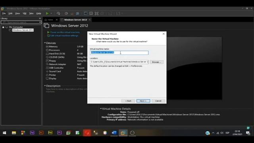Click the Location path field in wizard
The height and width of the screenshot is (143, 254).
[119, 62]
